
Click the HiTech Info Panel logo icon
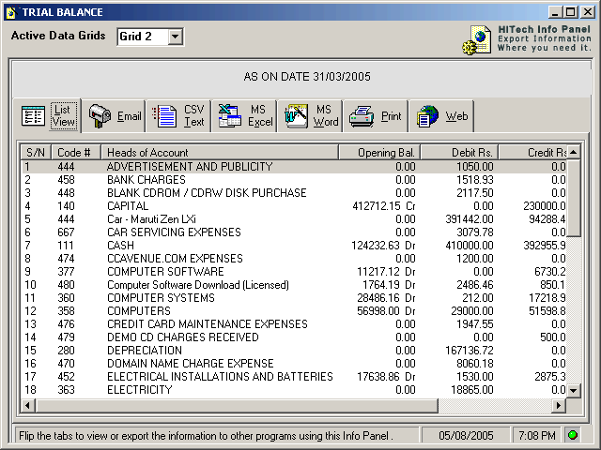tap(478, 41)
